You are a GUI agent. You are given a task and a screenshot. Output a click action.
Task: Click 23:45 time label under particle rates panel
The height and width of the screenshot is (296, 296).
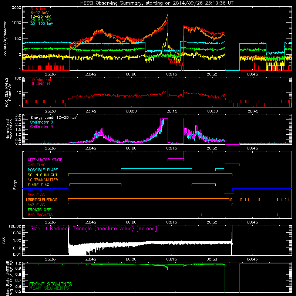pos(91,111)
